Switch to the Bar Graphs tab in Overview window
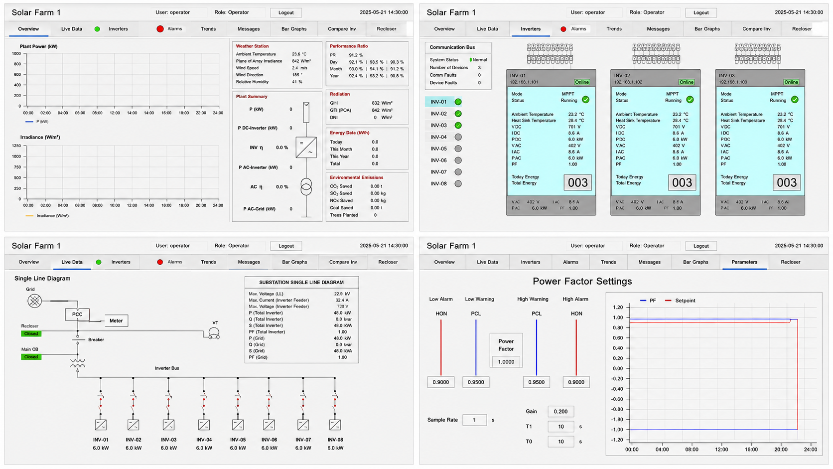 coord(294,29)
